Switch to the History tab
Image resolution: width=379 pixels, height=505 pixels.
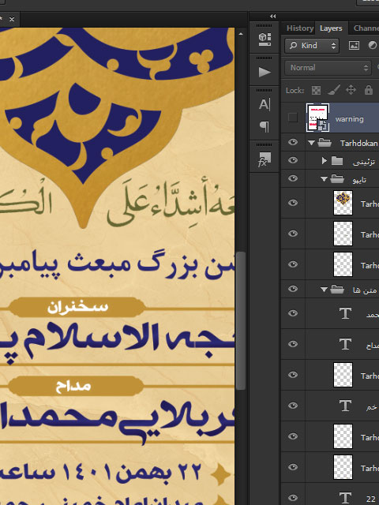(x=300, y=28)
